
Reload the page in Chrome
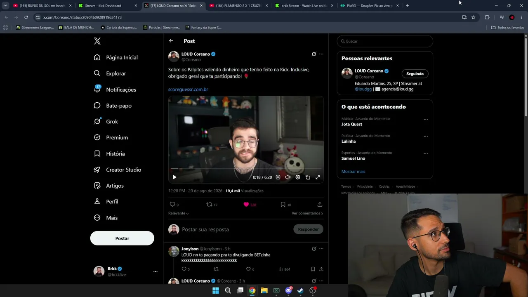(26, 17)
